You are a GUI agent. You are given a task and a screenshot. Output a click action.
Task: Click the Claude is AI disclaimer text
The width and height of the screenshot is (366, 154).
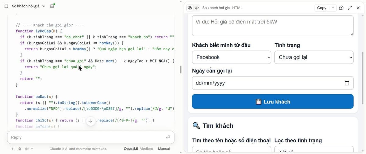[78, 149]
